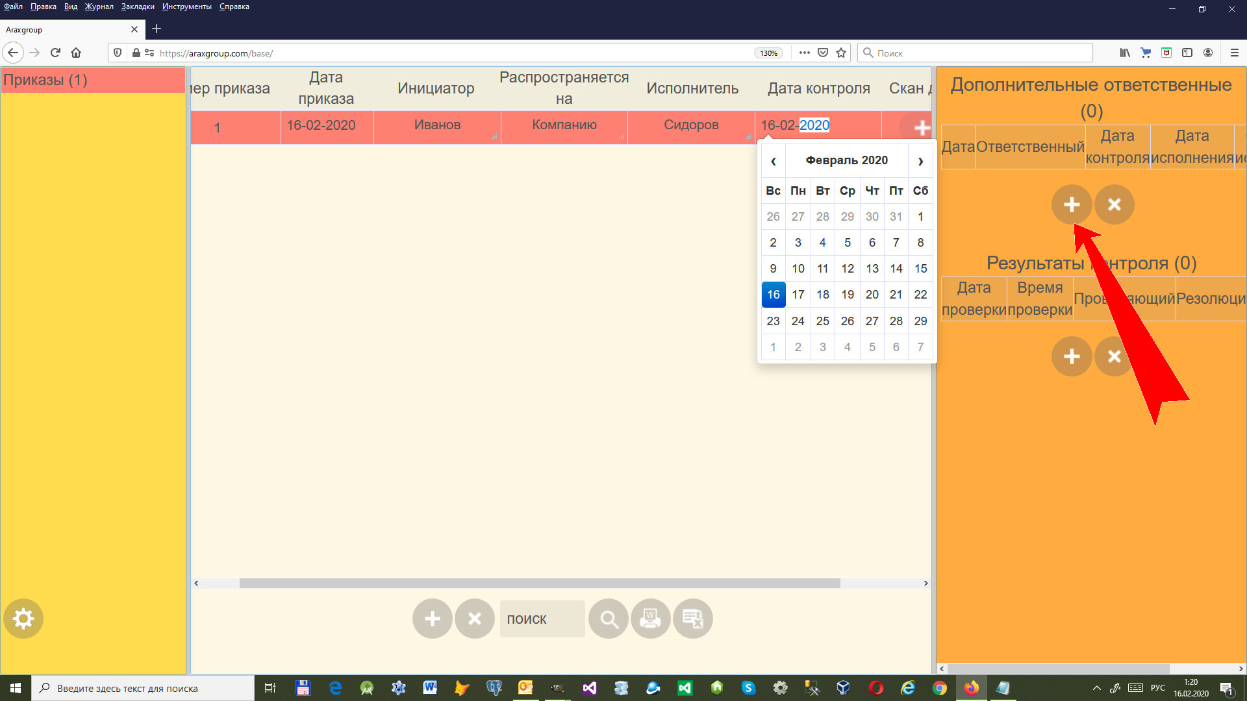Open the Инструменты menu

[x=186, y=6]
